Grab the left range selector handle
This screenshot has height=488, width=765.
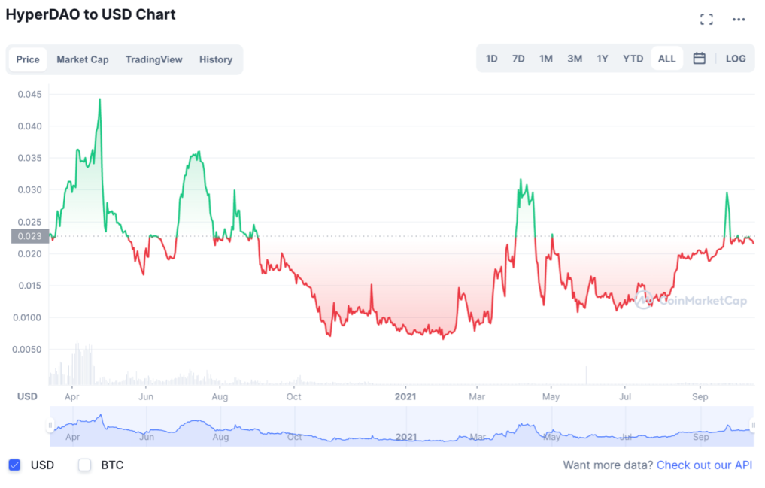50,426
